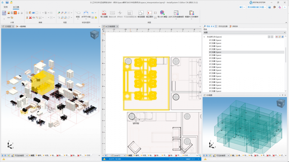Click the 从IFC文件创建楼层 ribbon icon
This screenshot has height=162, width=289.
pos(176,13)
